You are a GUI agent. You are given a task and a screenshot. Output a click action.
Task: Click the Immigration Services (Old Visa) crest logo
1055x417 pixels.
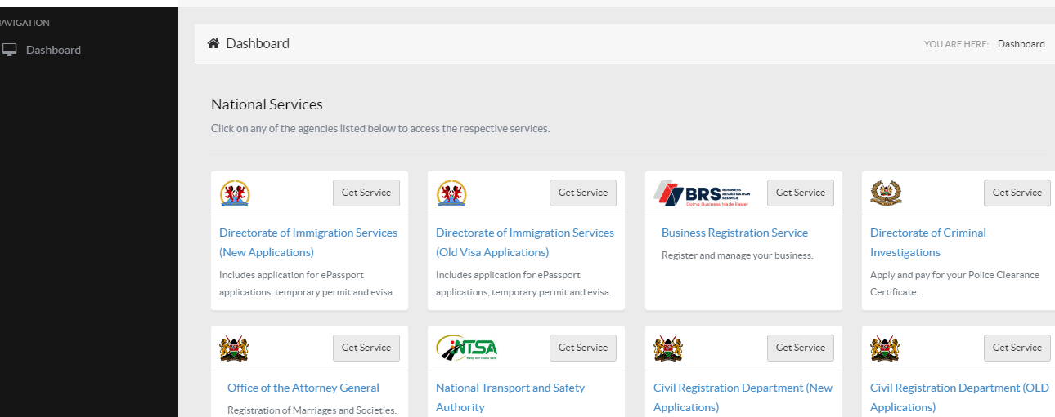pos(451,193)
